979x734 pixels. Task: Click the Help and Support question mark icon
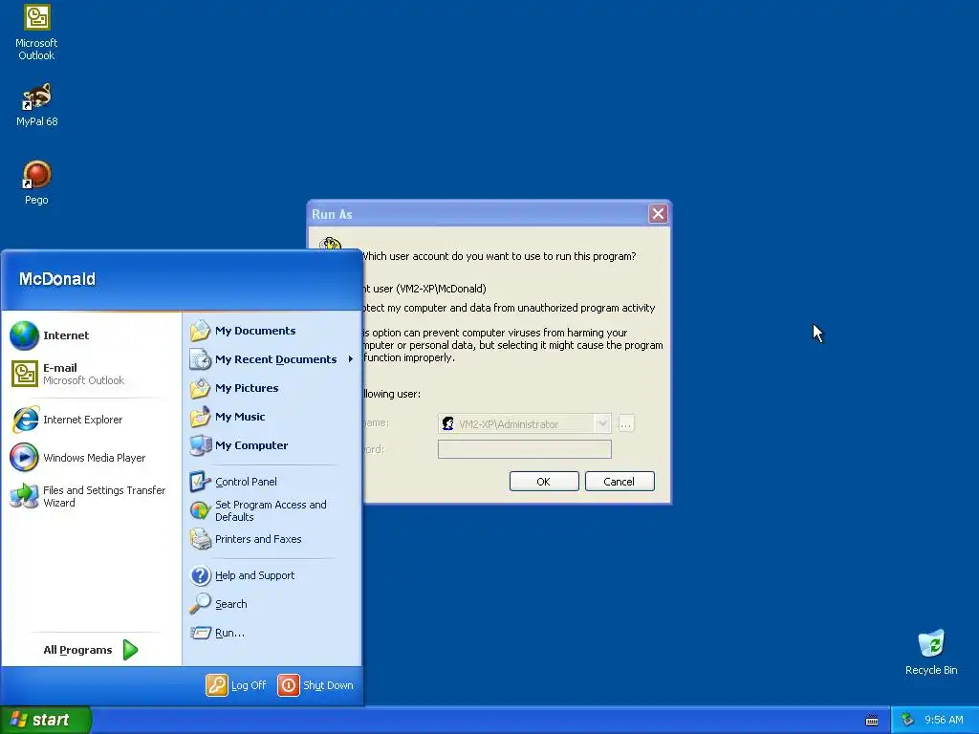pyautogui.click(x=201, y=575)
